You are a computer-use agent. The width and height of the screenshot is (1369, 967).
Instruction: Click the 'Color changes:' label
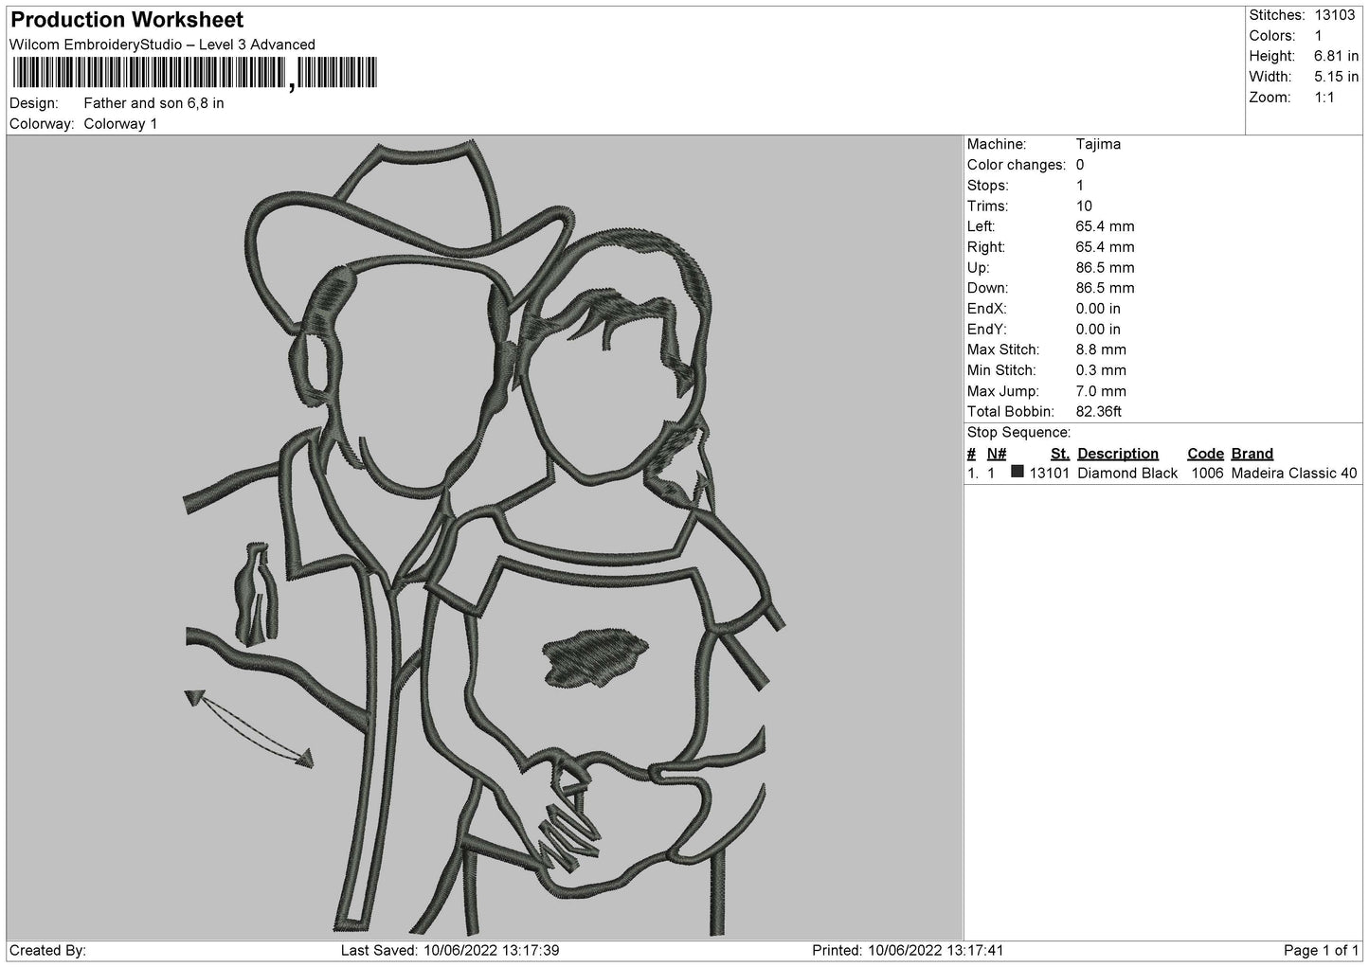pyautogui.click(x=1017, y=165)
